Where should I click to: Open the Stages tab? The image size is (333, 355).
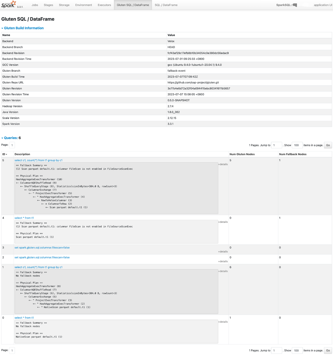pyautogui.click(x=49, y=5)
